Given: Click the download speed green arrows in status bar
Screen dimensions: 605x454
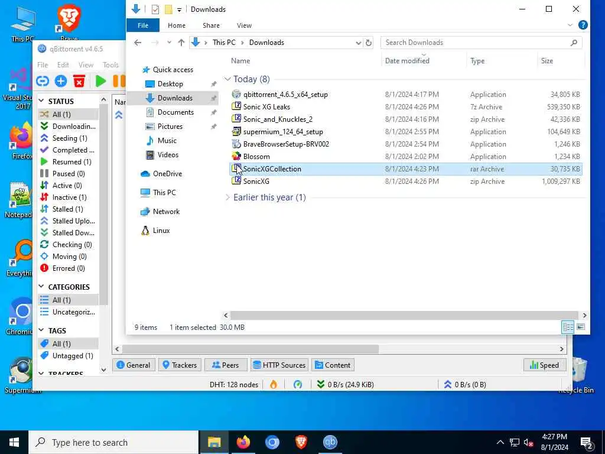Looking at the screenshot, I should pos(320,384).
